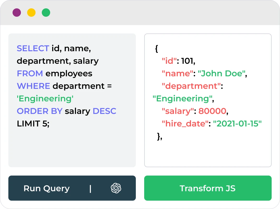
Task: Click the "Engineering" value in JSON output
Action: point(182,98)
